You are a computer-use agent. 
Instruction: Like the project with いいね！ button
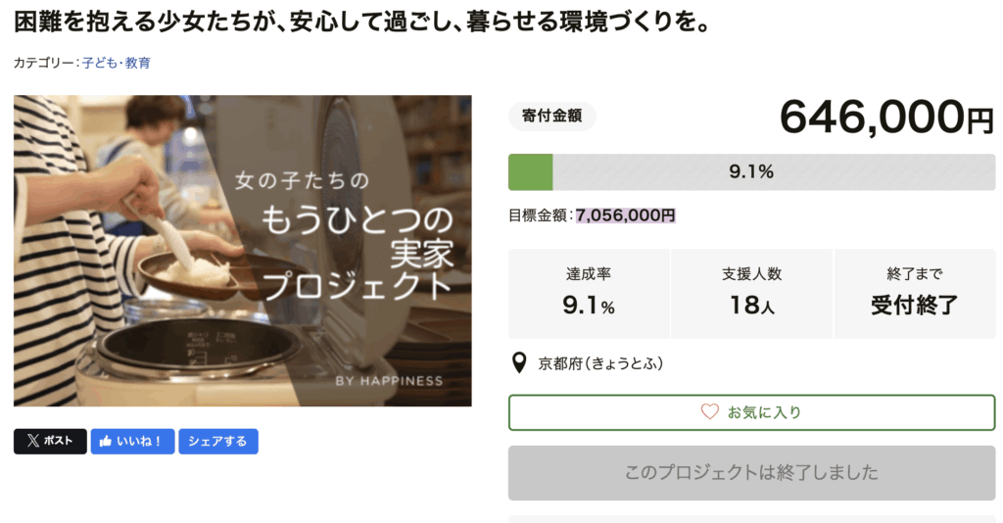[x=133, y=442]
